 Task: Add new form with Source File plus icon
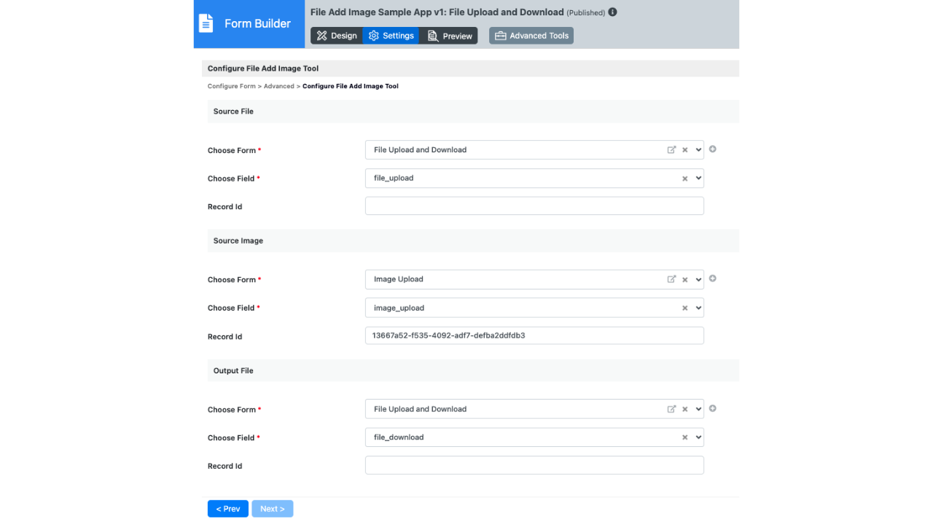pyautogui.click(x=713, y=149)
